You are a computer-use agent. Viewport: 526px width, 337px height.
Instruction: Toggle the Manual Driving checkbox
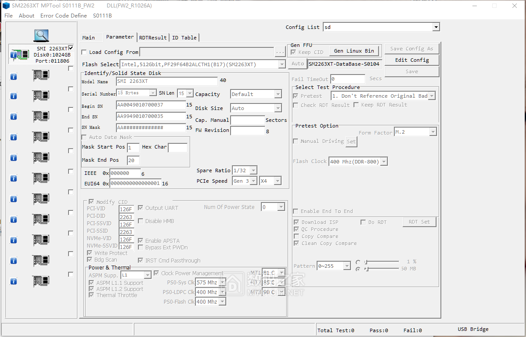(295, 141)
